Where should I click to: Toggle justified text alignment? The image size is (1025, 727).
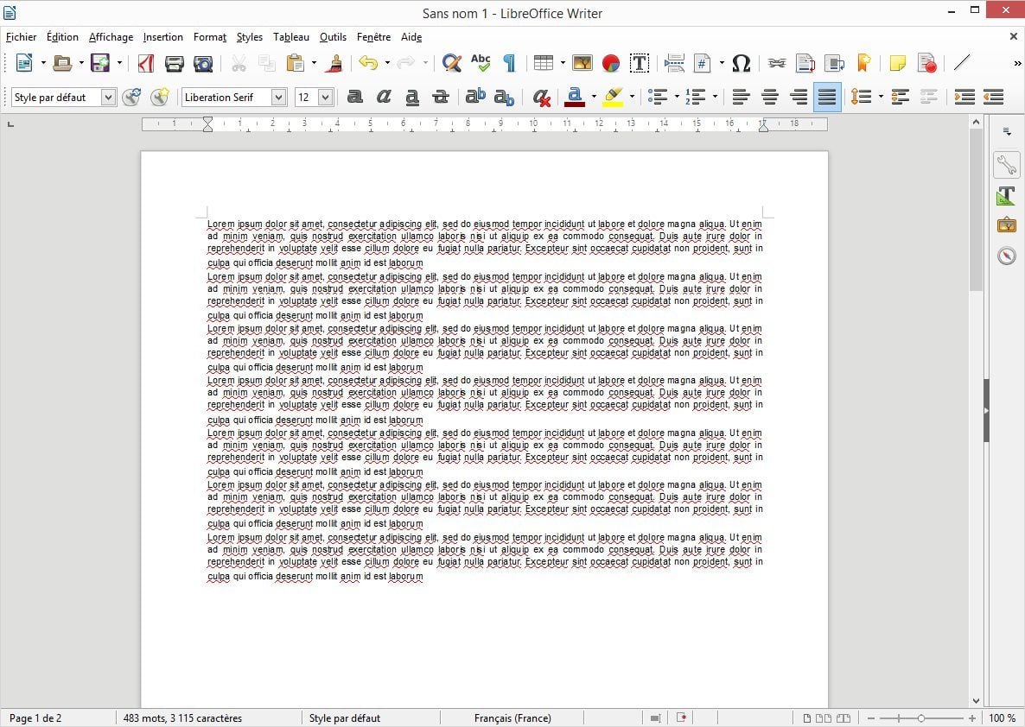(827, 98)
